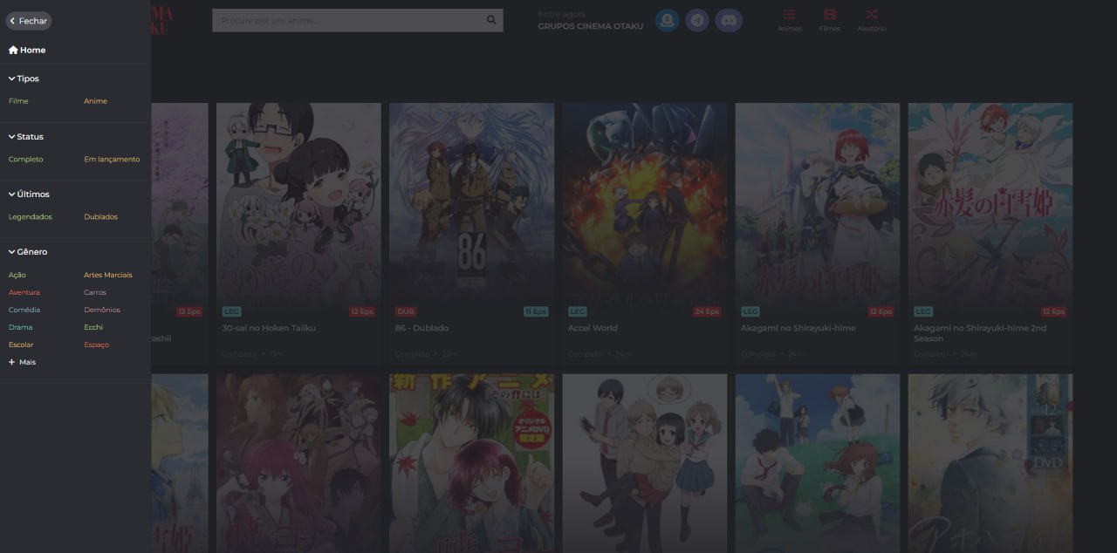The image size is (1117, 553).
Task: Open the first round group icon
Action: 668,20
